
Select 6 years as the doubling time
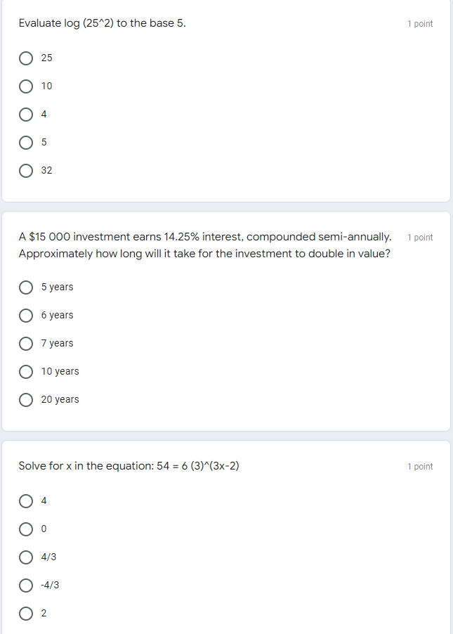pyautogui.click(x=26, y=315)
